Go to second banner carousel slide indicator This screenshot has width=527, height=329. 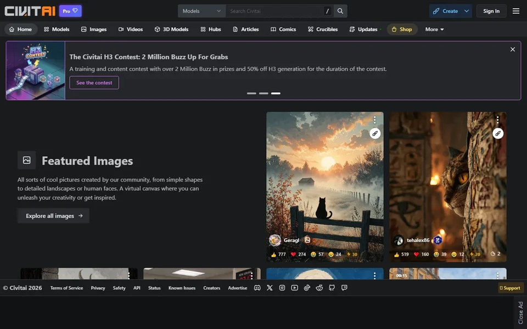263,93
